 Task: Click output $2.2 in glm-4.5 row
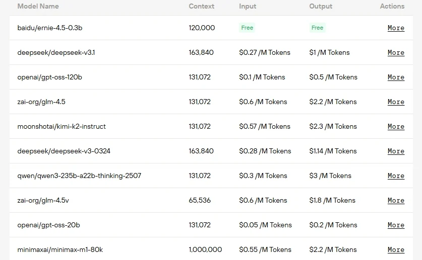point(333,102)
